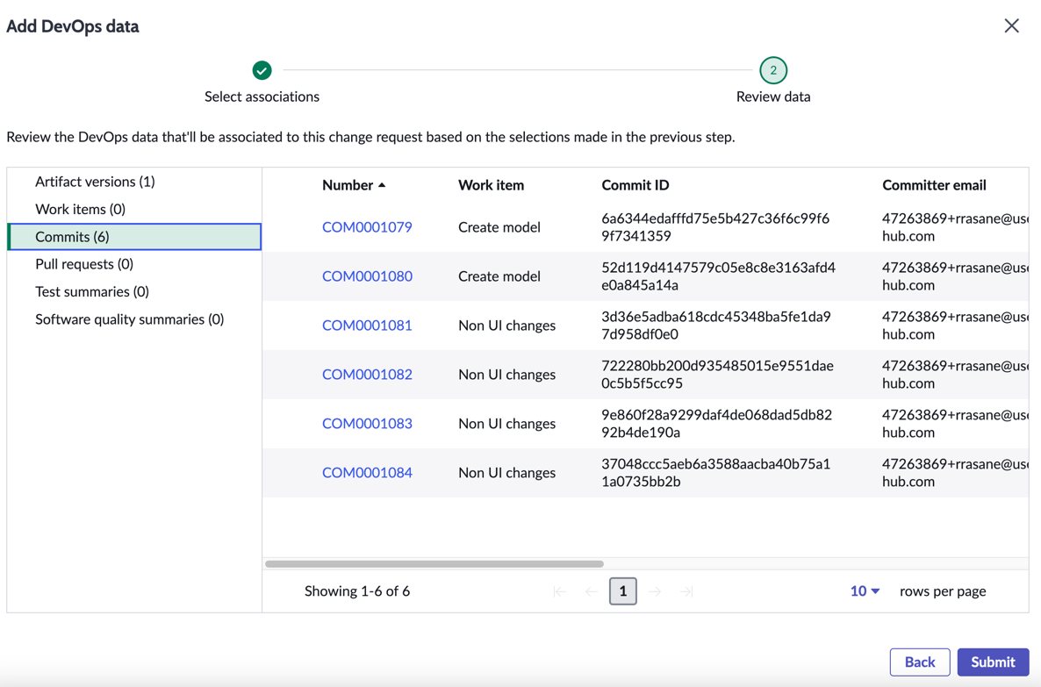Click commit ID starting 3d36e5adba618cdc
Image resolution: width=1041 pixels, height=687 pixels.
[715, 326]
